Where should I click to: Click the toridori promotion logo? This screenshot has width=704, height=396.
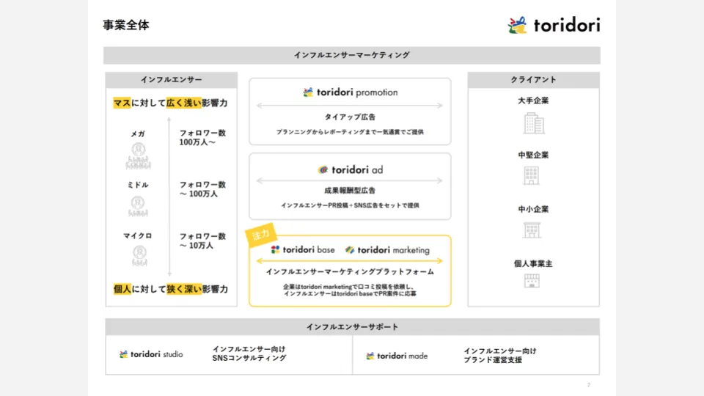[350, 92]
